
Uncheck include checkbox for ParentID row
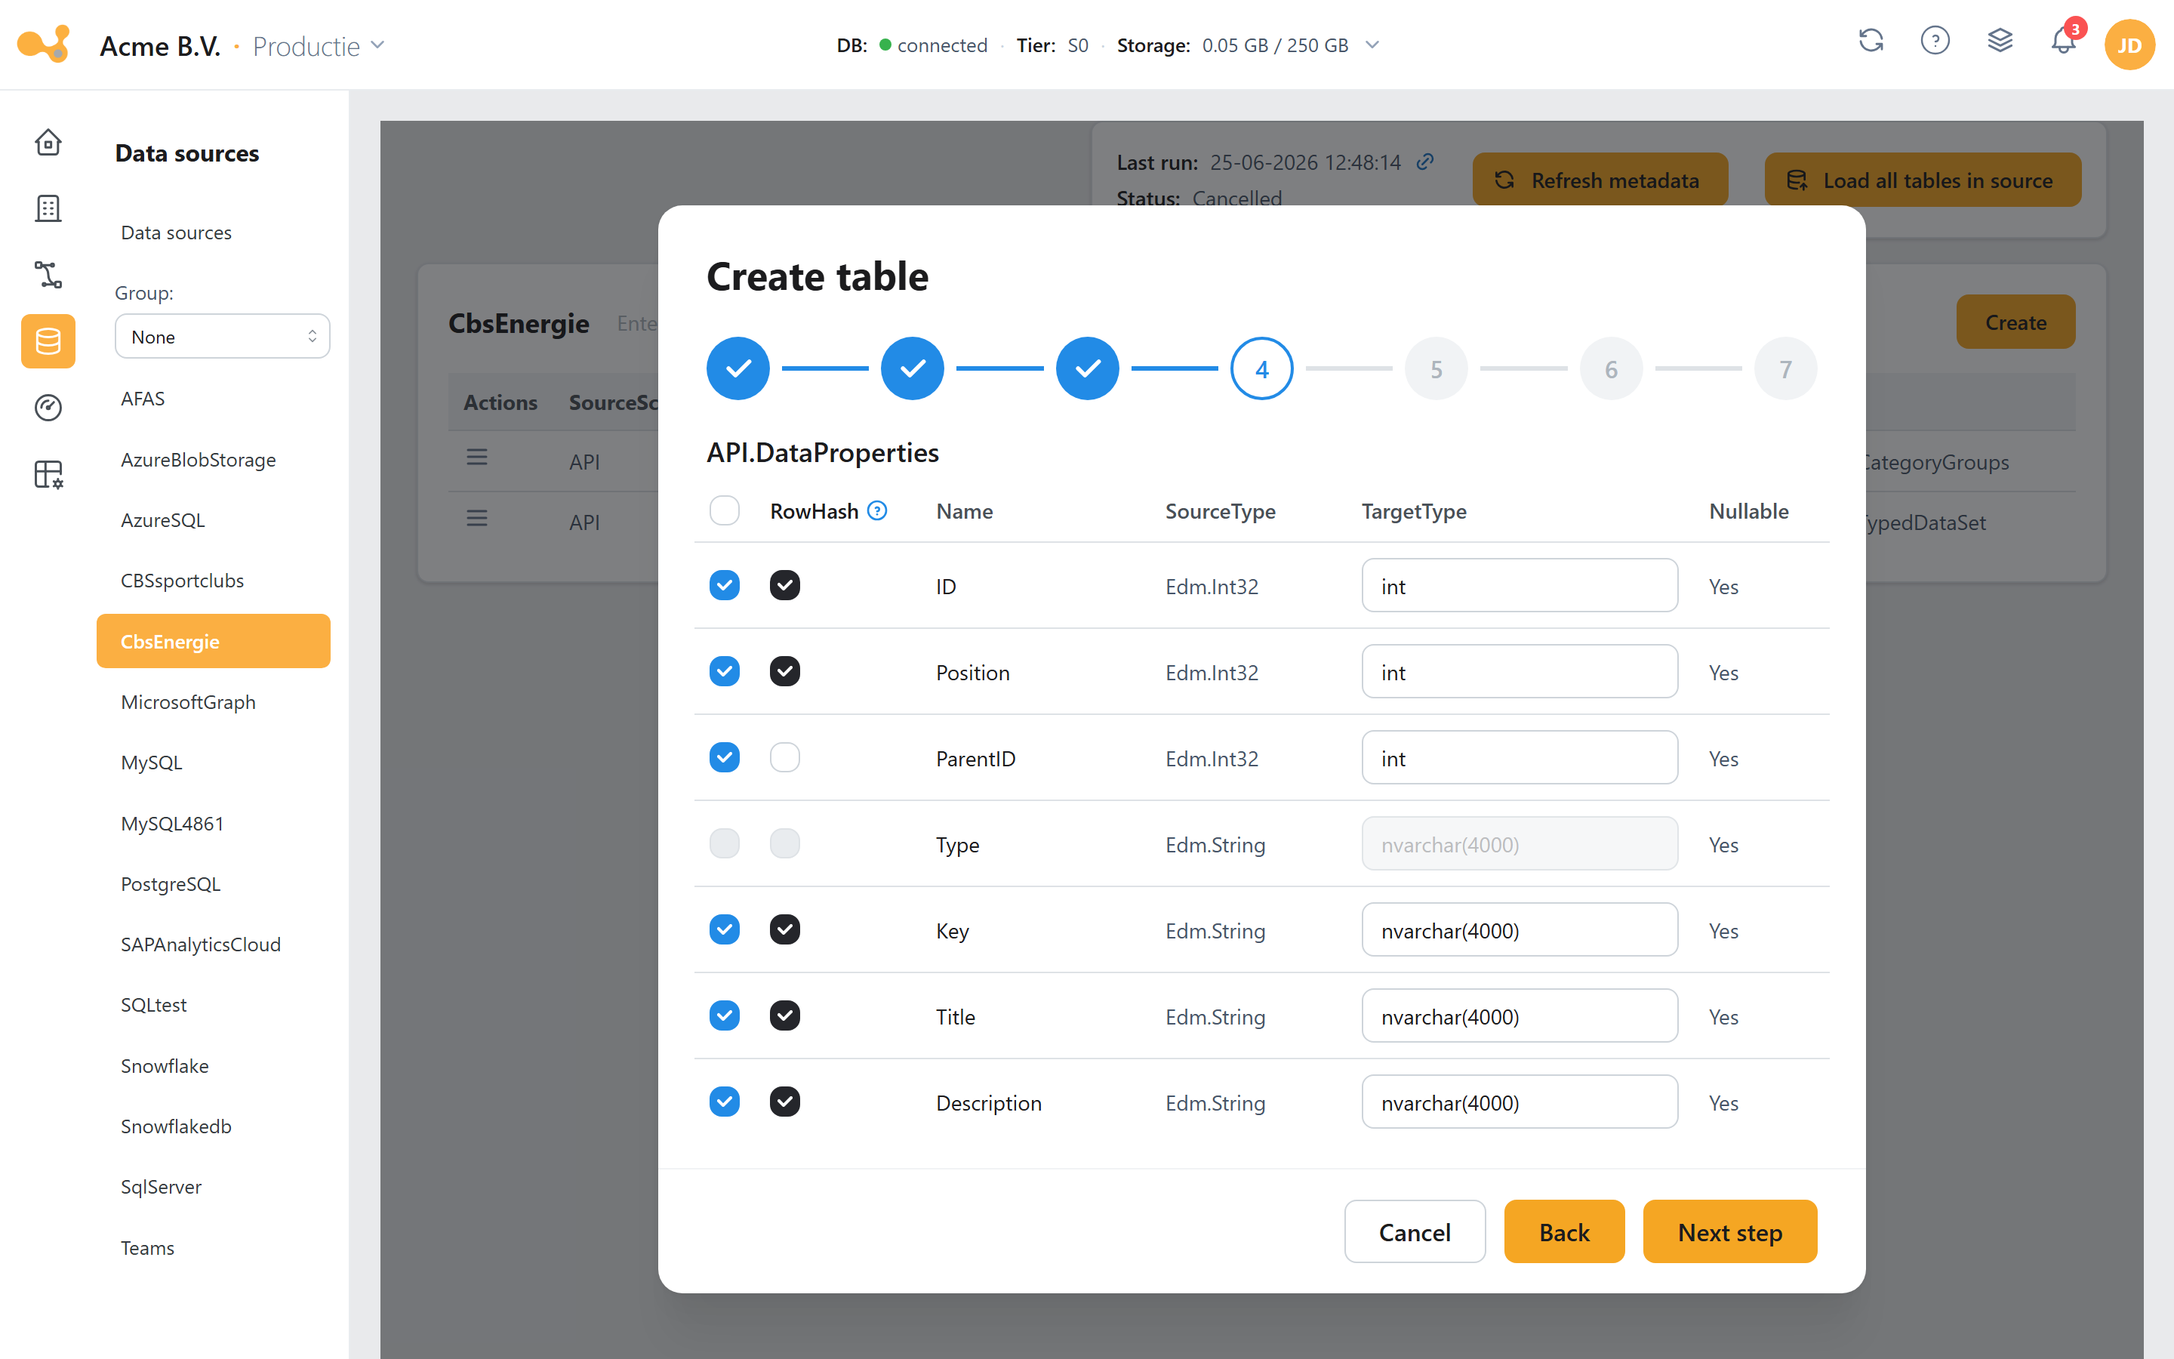pyautogui.click(x=724, y=758)
